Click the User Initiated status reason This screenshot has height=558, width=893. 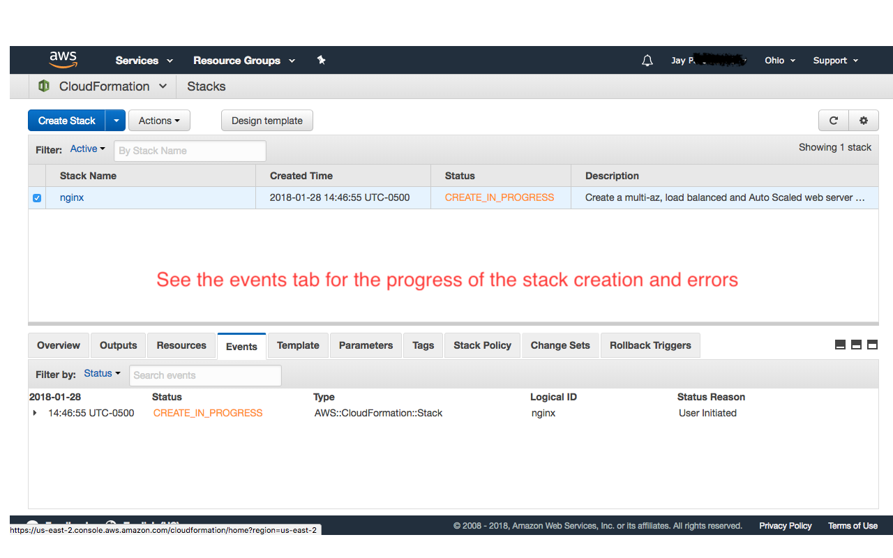707,413
